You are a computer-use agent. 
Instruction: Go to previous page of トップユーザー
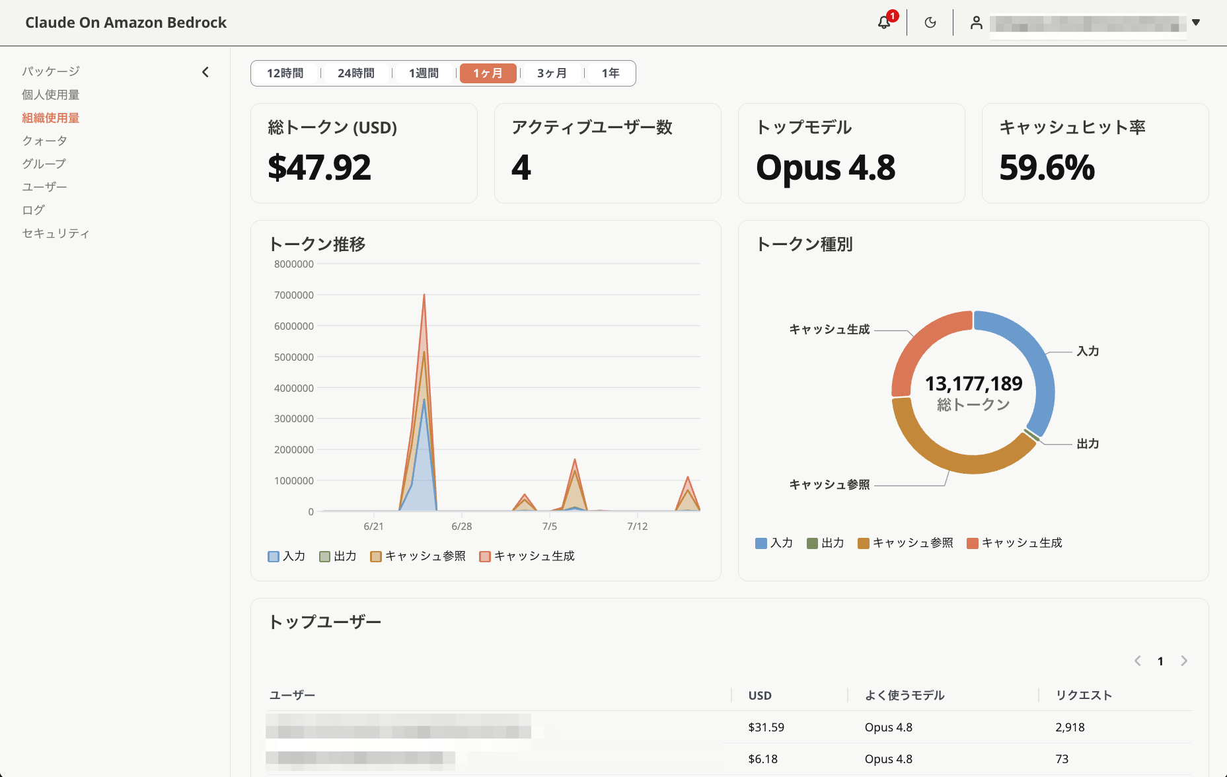(1137, 661)
